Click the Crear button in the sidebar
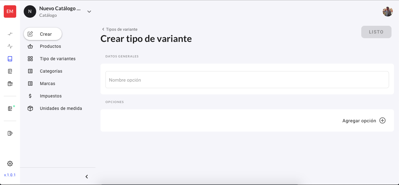Screen dimensions: 399x185 43,34
